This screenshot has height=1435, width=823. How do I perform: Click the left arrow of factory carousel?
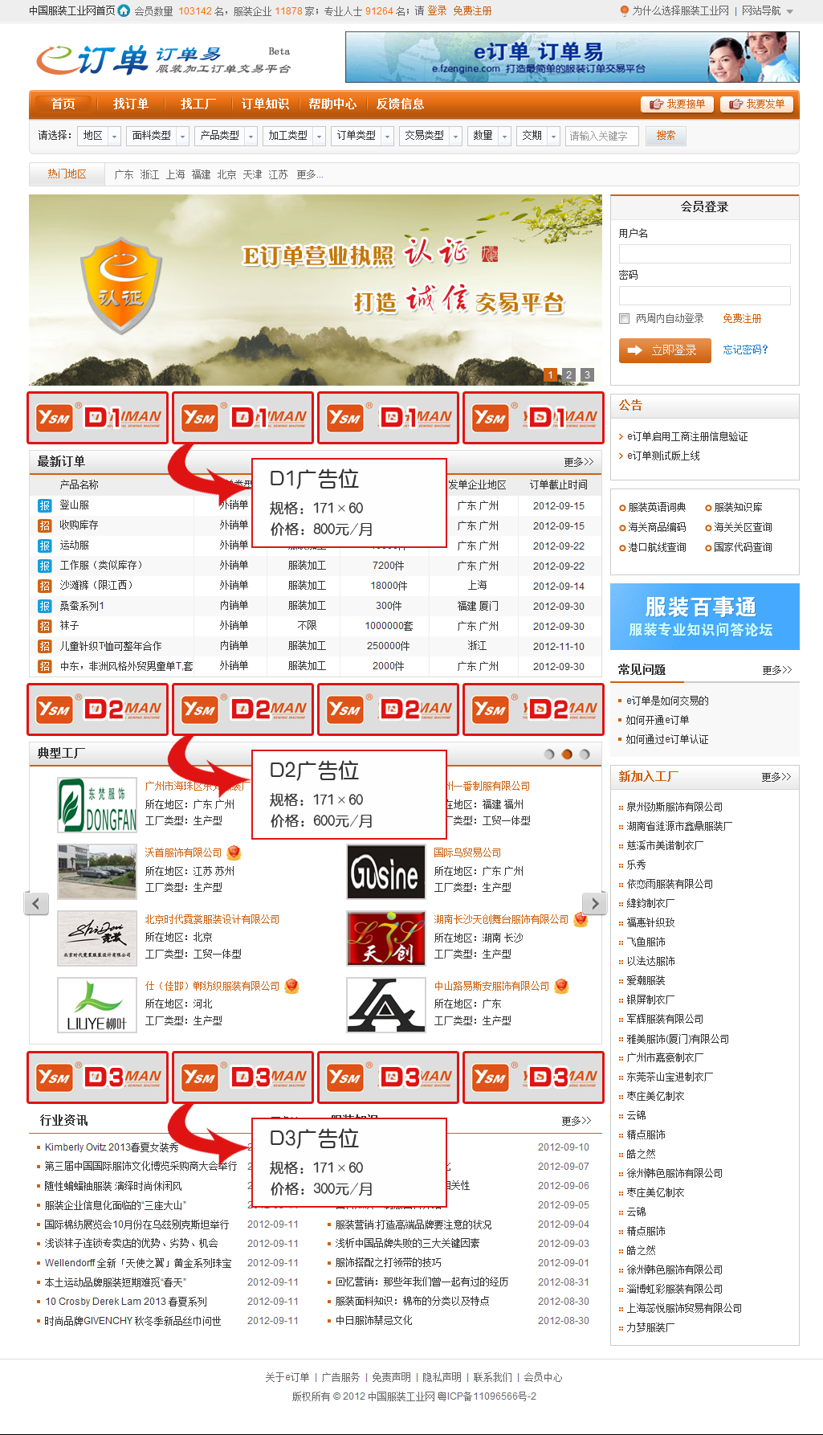coord(36,903)
